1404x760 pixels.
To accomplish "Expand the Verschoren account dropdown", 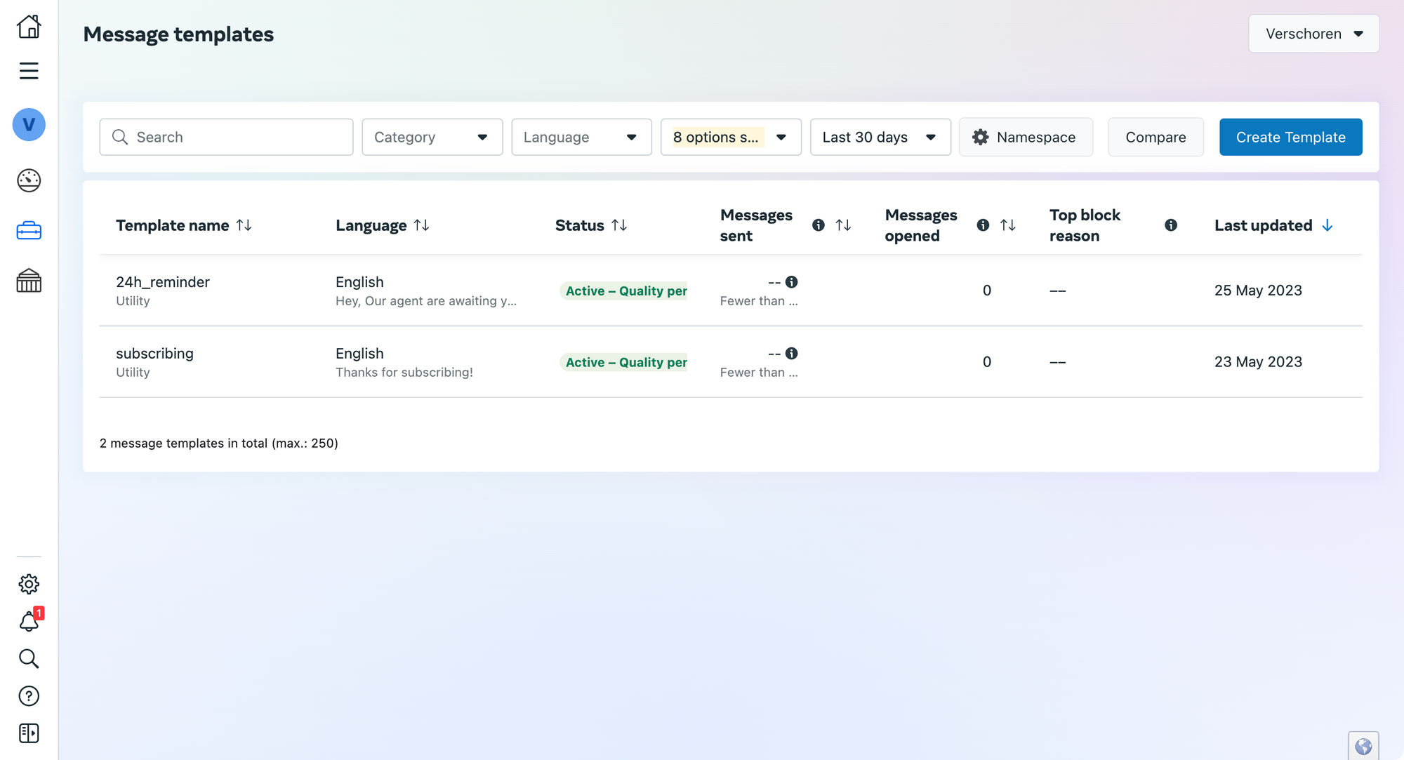I will pos(1313,34).
